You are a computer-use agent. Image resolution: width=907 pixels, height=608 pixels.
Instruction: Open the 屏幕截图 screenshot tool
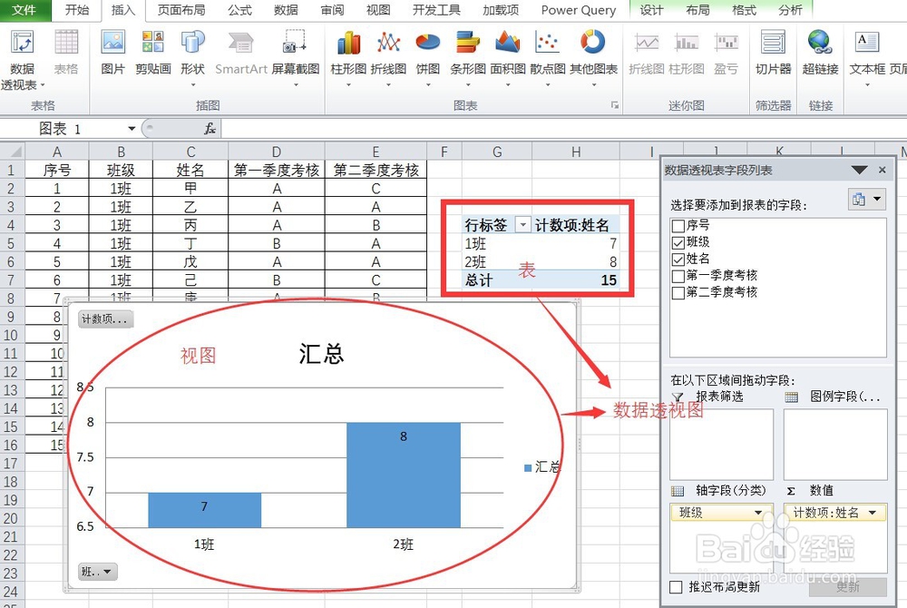[x=293, y=54]
